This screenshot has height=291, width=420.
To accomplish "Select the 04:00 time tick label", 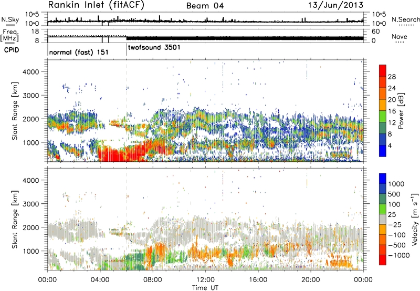I will click(100, 280).
